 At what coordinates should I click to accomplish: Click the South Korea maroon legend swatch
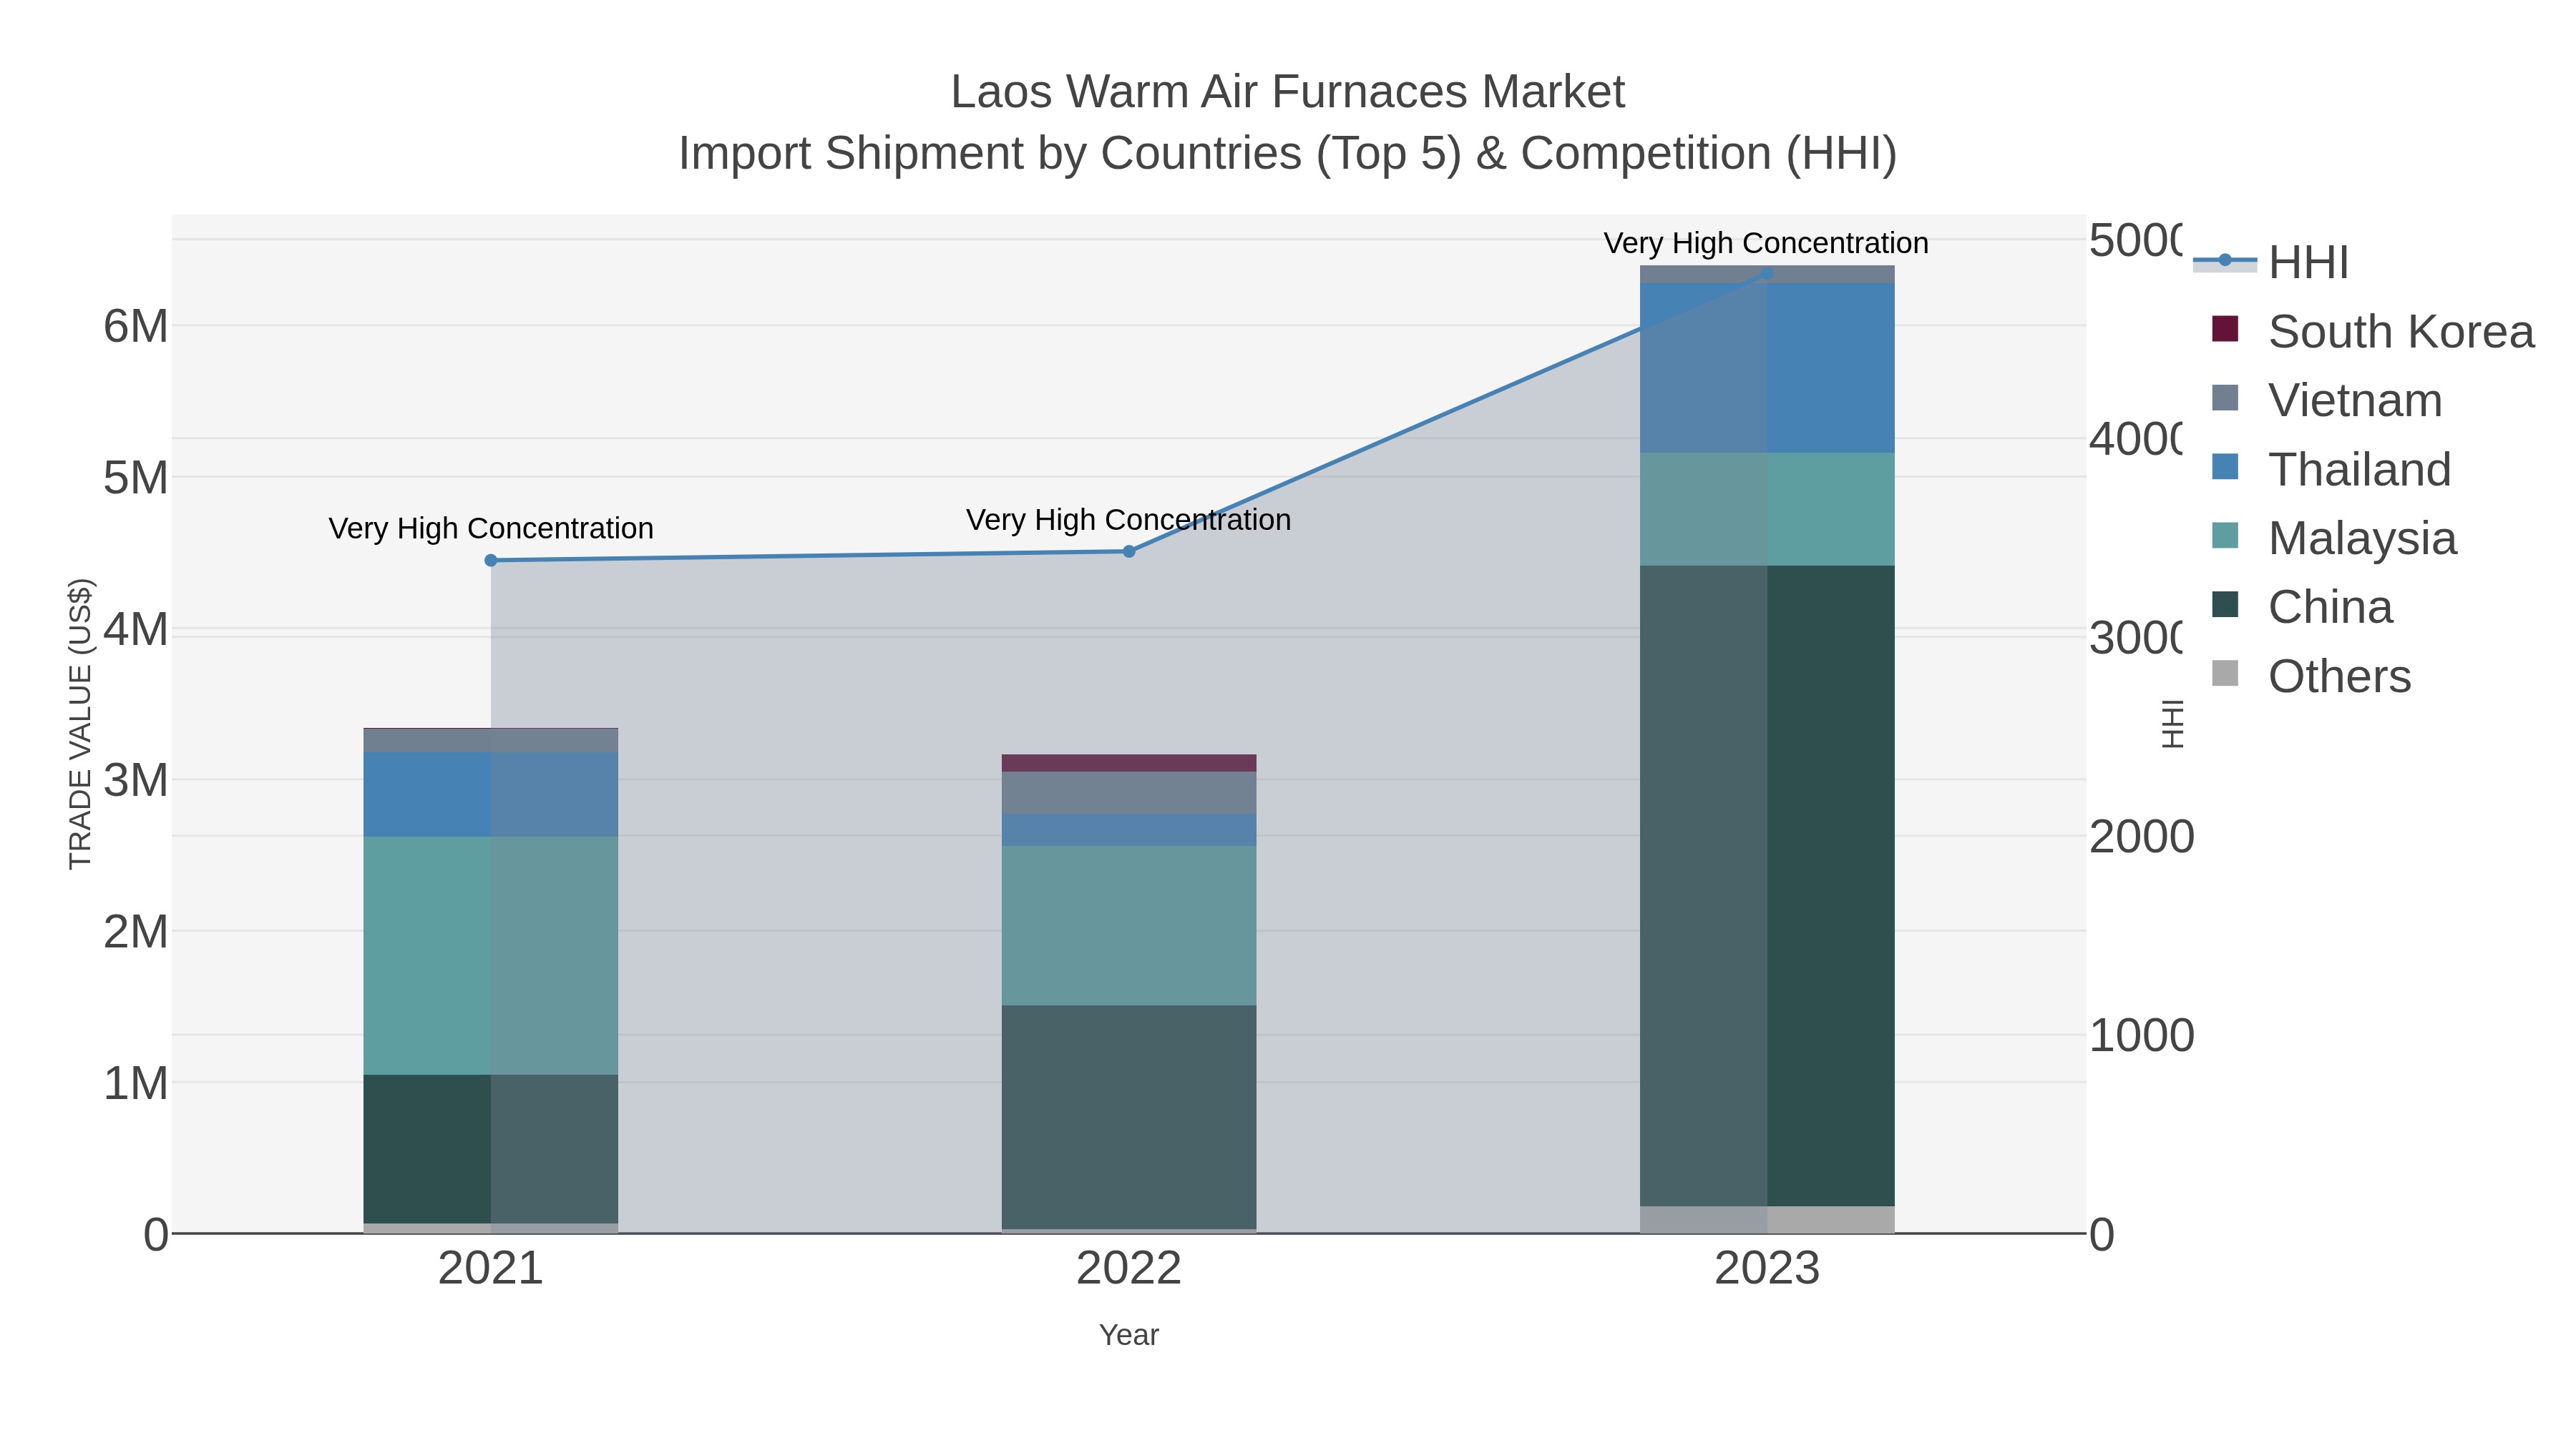[x=2225, y=329]
